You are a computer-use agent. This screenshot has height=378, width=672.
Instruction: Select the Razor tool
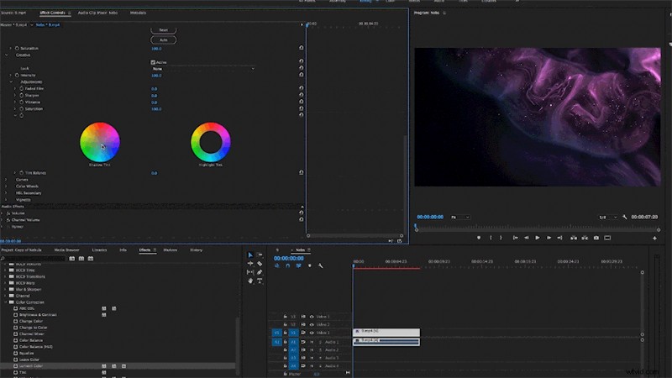tap(260, 264)
